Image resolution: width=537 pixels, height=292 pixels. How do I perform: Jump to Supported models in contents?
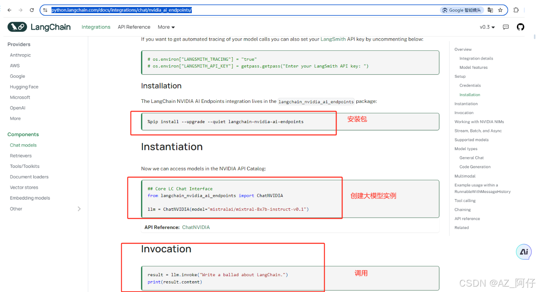click(472, 140)
